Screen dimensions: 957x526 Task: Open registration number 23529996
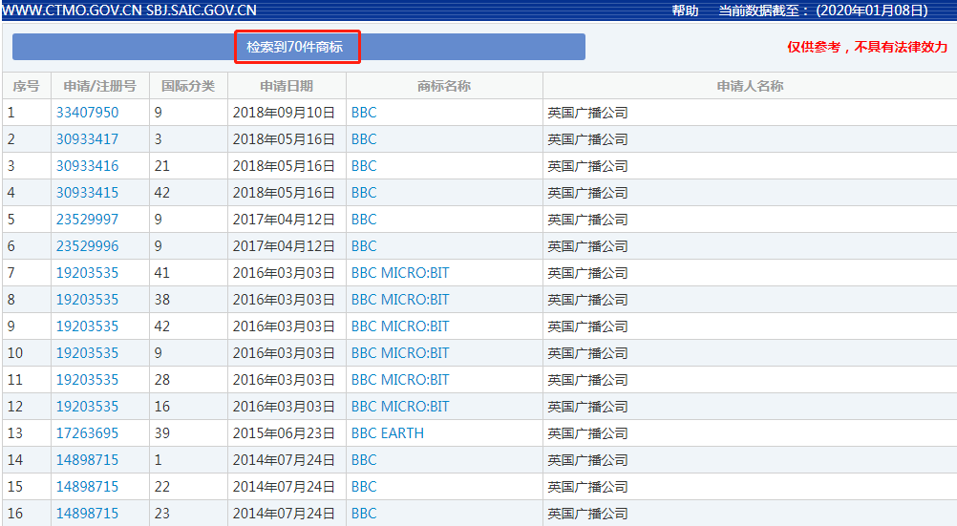click(87, 246)
